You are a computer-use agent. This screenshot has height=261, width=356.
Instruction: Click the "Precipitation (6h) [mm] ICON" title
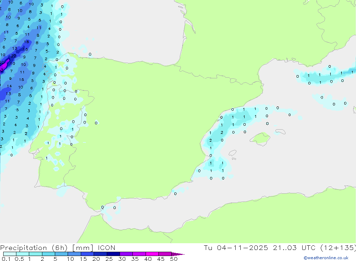(58, 248)
